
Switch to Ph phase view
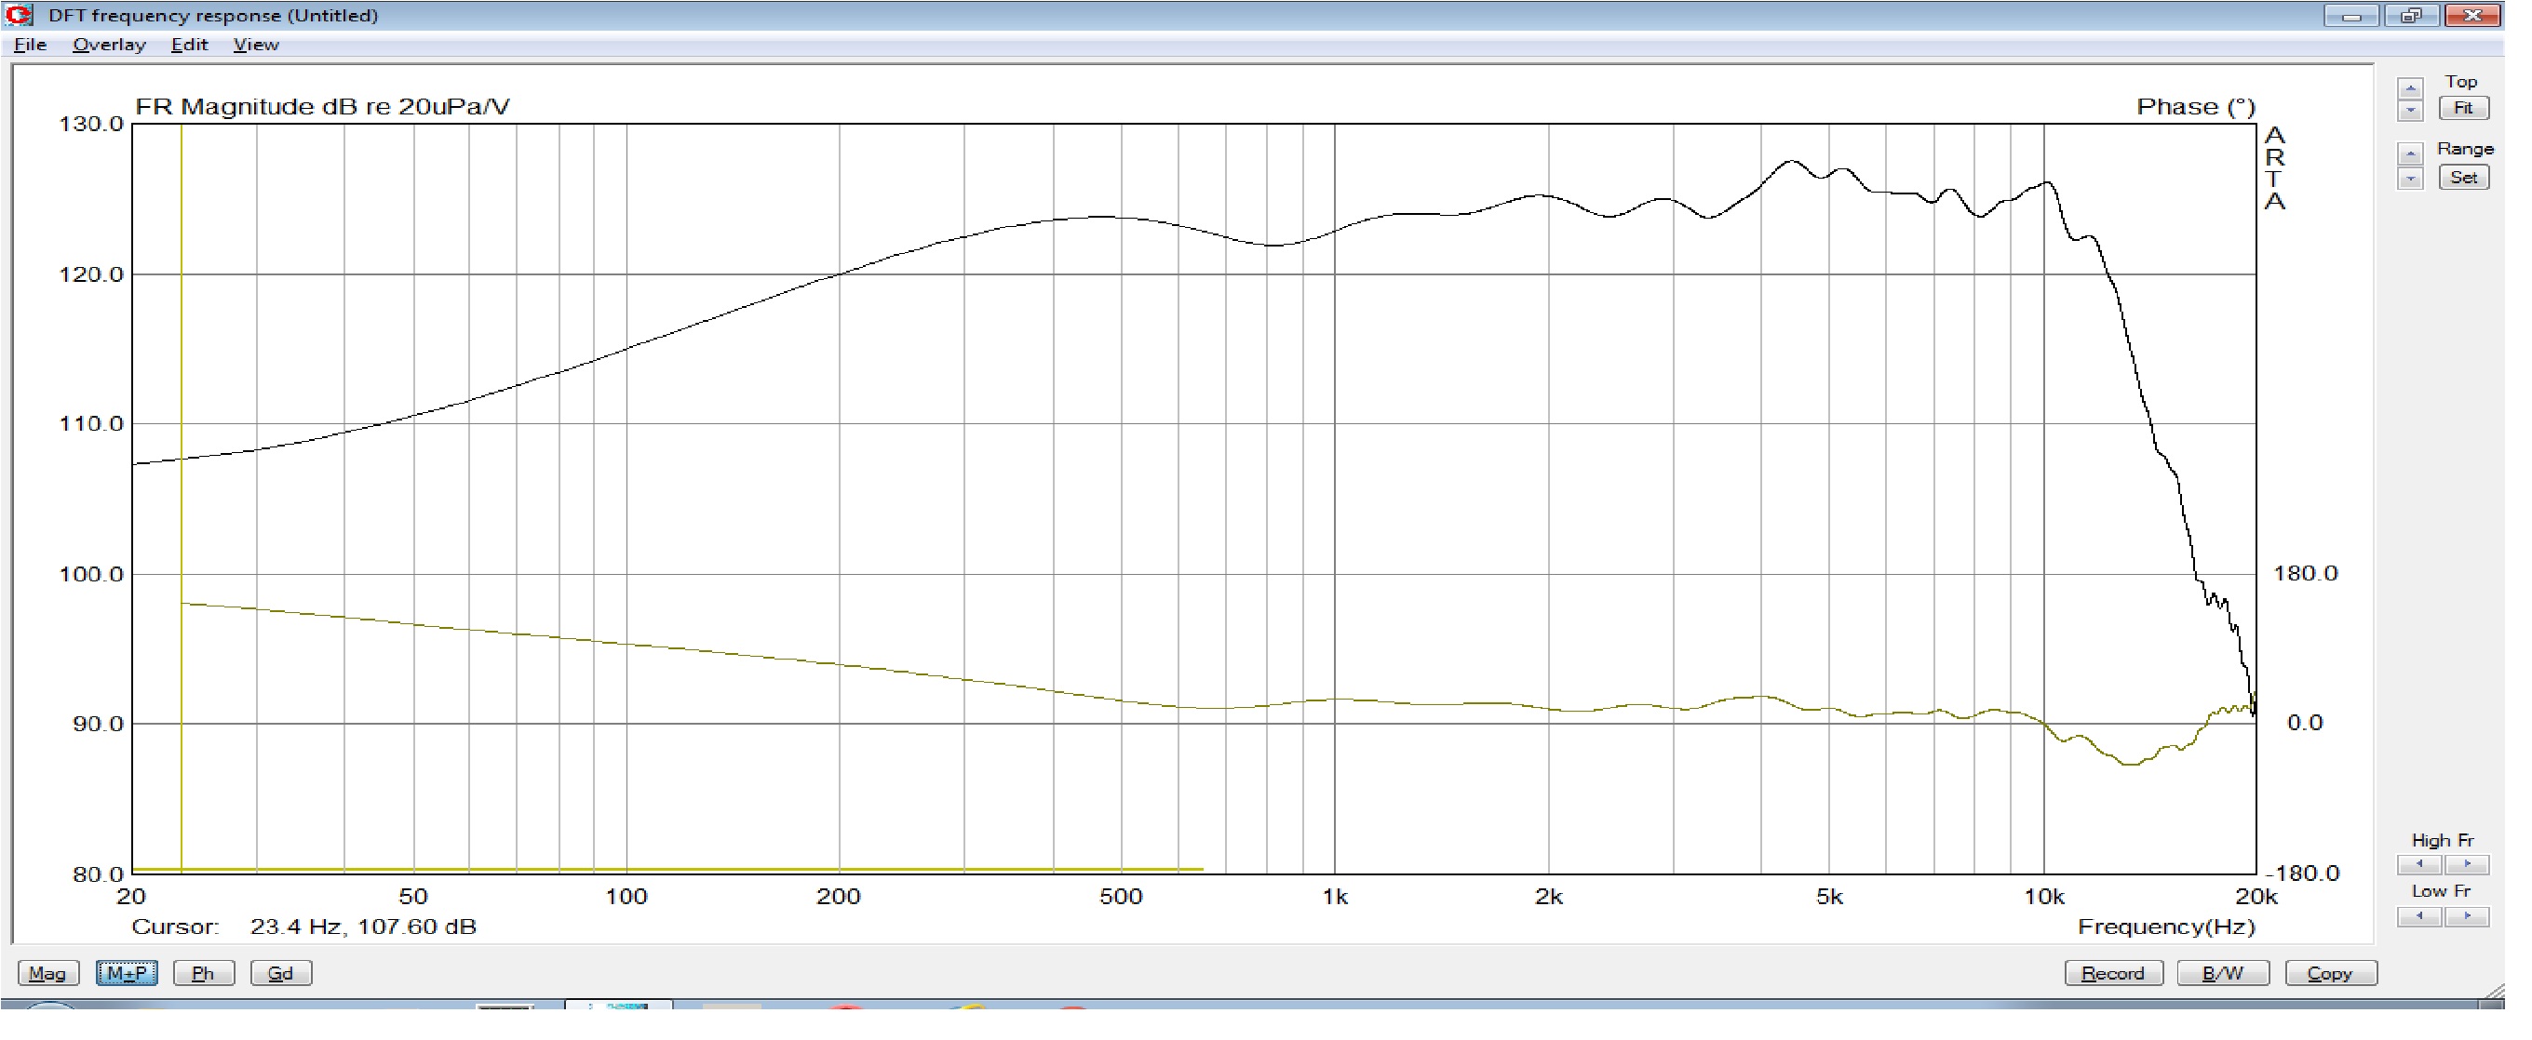[x=204, y=973]
